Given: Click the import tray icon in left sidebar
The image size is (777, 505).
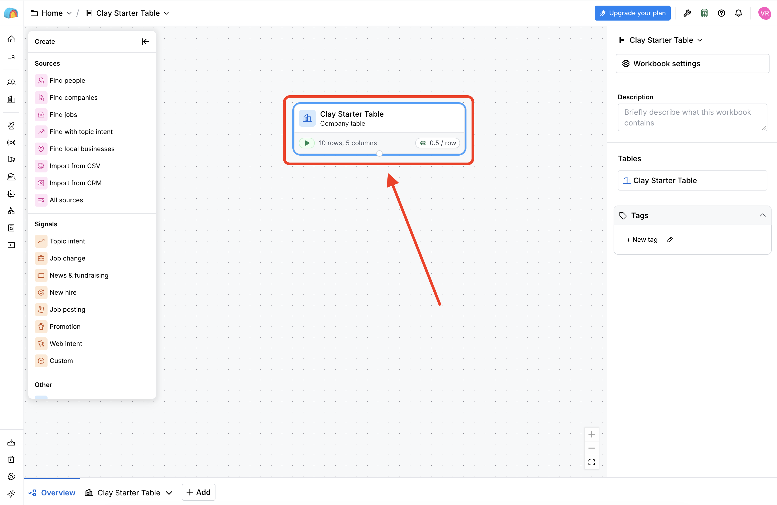Looking at the screenshot, I should coord(11,442).
